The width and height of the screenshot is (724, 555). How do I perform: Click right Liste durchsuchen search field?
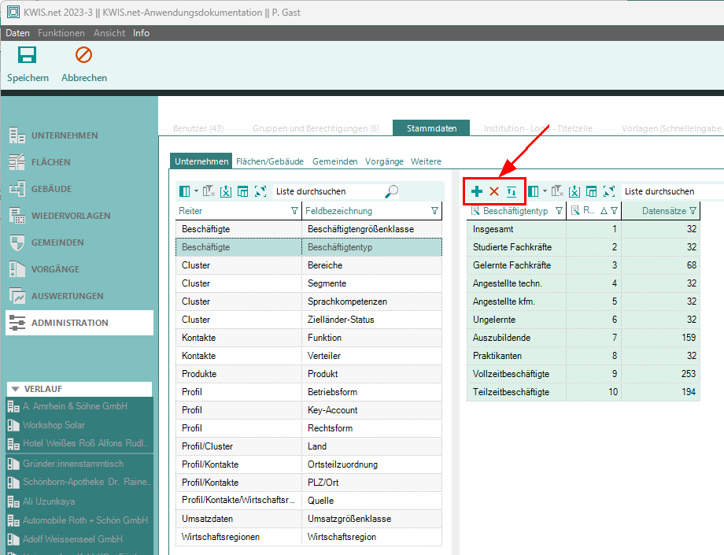[x=672, y=191]
